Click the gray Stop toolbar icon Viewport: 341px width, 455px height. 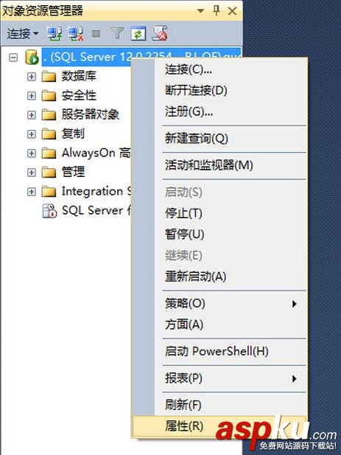[96, 34]
